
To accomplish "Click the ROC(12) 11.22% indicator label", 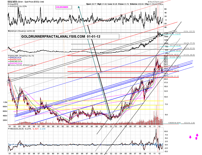I will 17,6.
